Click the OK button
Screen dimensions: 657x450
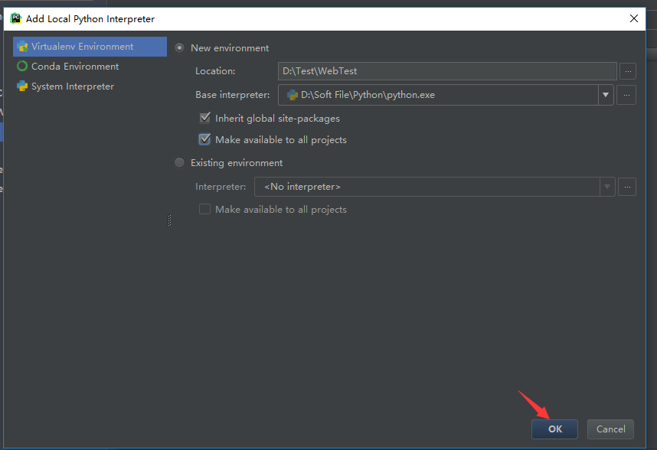pos(554,429)
